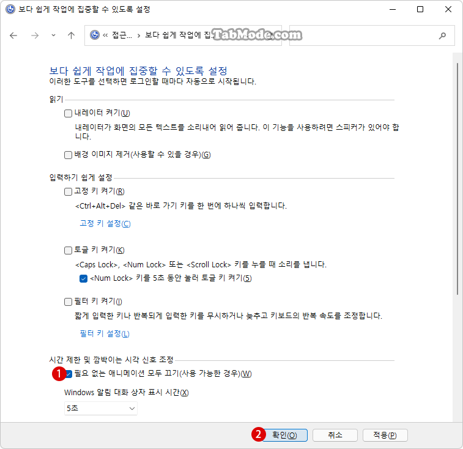Enable 배경 이미지 제거 checkbox
The width and height of the screenshot is (463, 449).
click(68, 155)
